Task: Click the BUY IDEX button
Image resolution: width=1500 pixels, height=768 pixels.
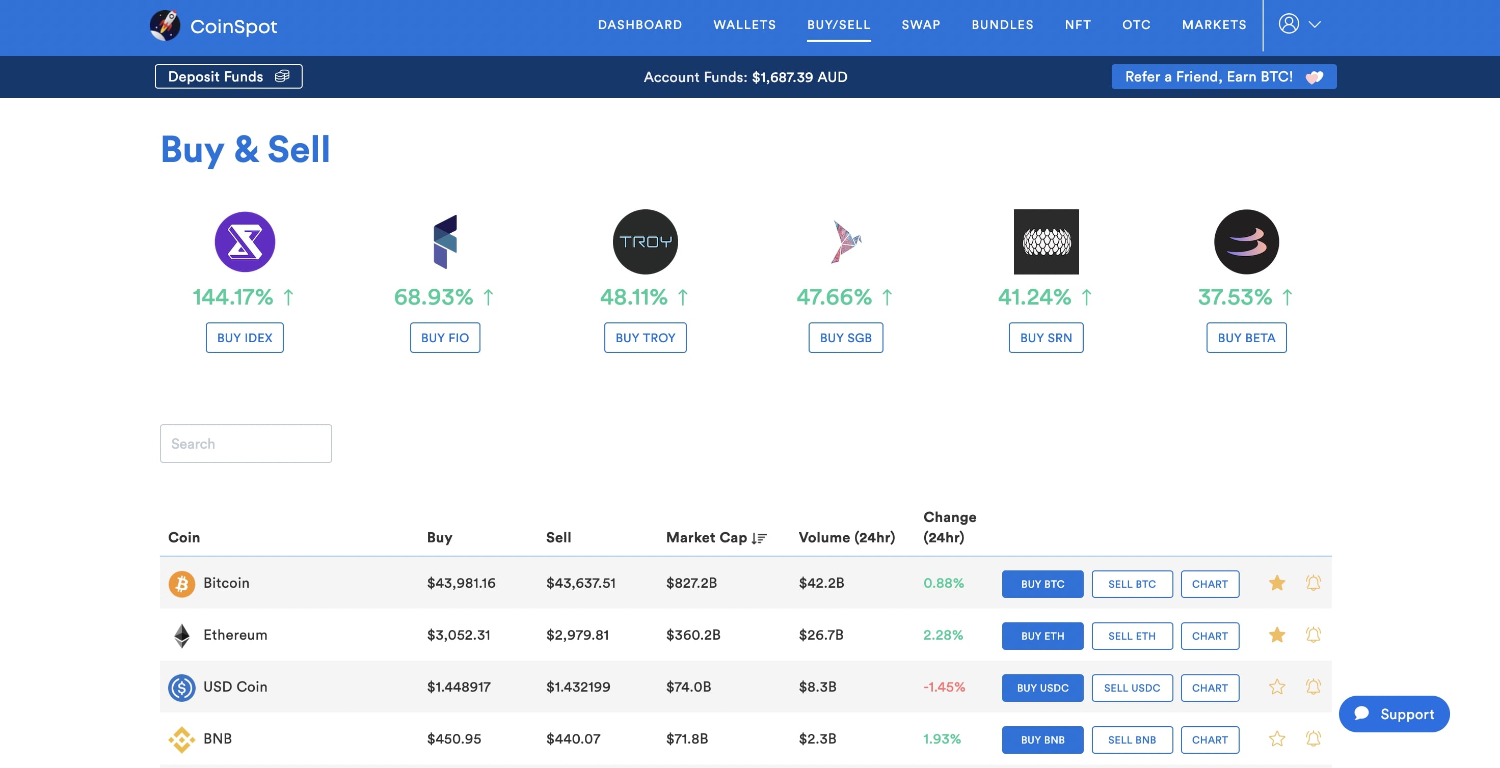Action: [245, 338]
